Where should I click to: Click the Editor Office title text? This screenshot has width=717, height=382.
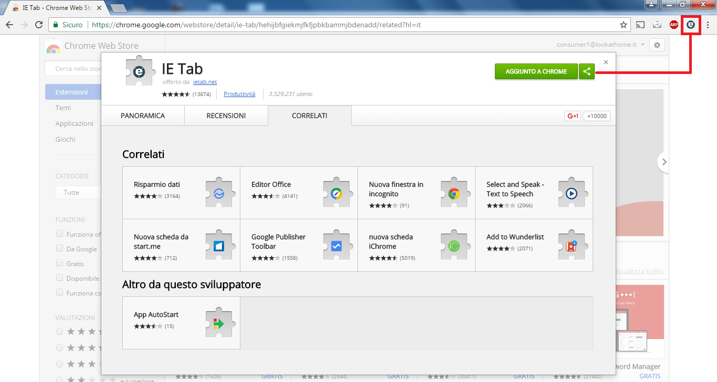coord(271,184)
